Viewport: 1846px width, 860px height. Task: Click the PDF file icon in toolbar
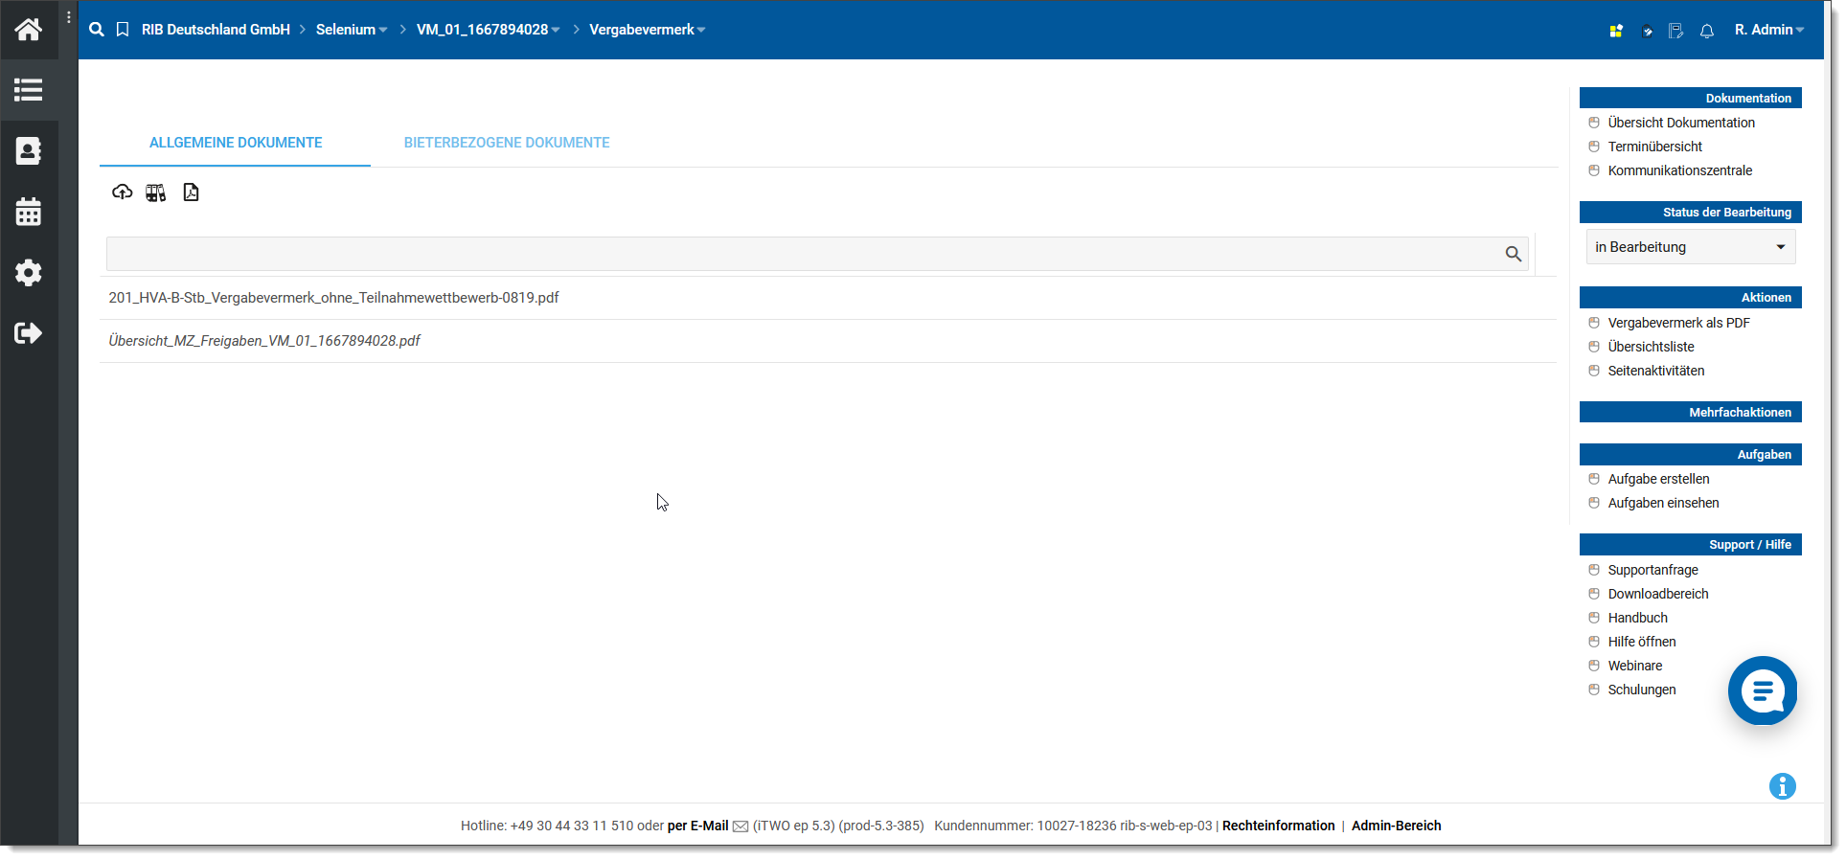pos(191,192)
